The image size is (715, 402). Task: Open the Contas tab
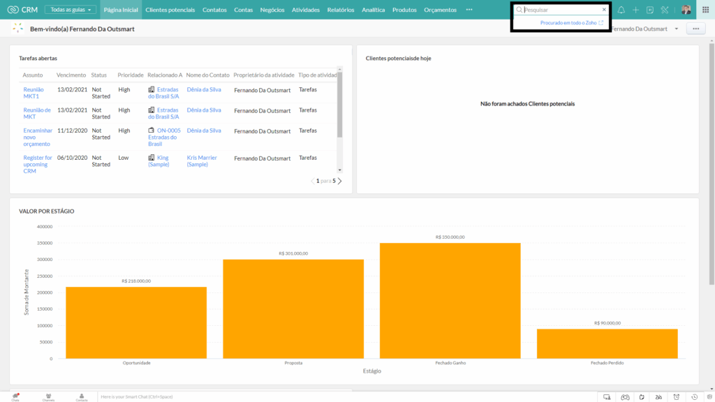point(243,10)
